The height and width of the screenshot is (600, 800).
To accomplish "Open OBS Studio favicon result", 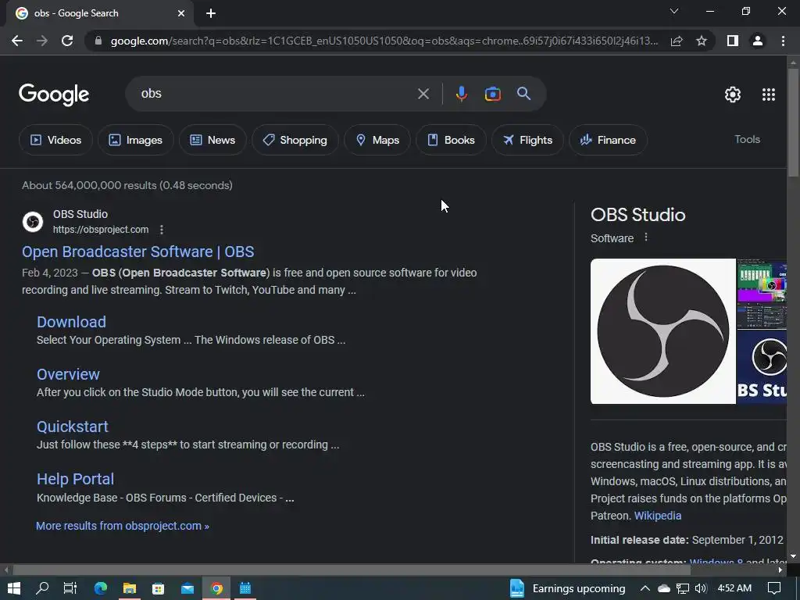I will tap(33, 222).
